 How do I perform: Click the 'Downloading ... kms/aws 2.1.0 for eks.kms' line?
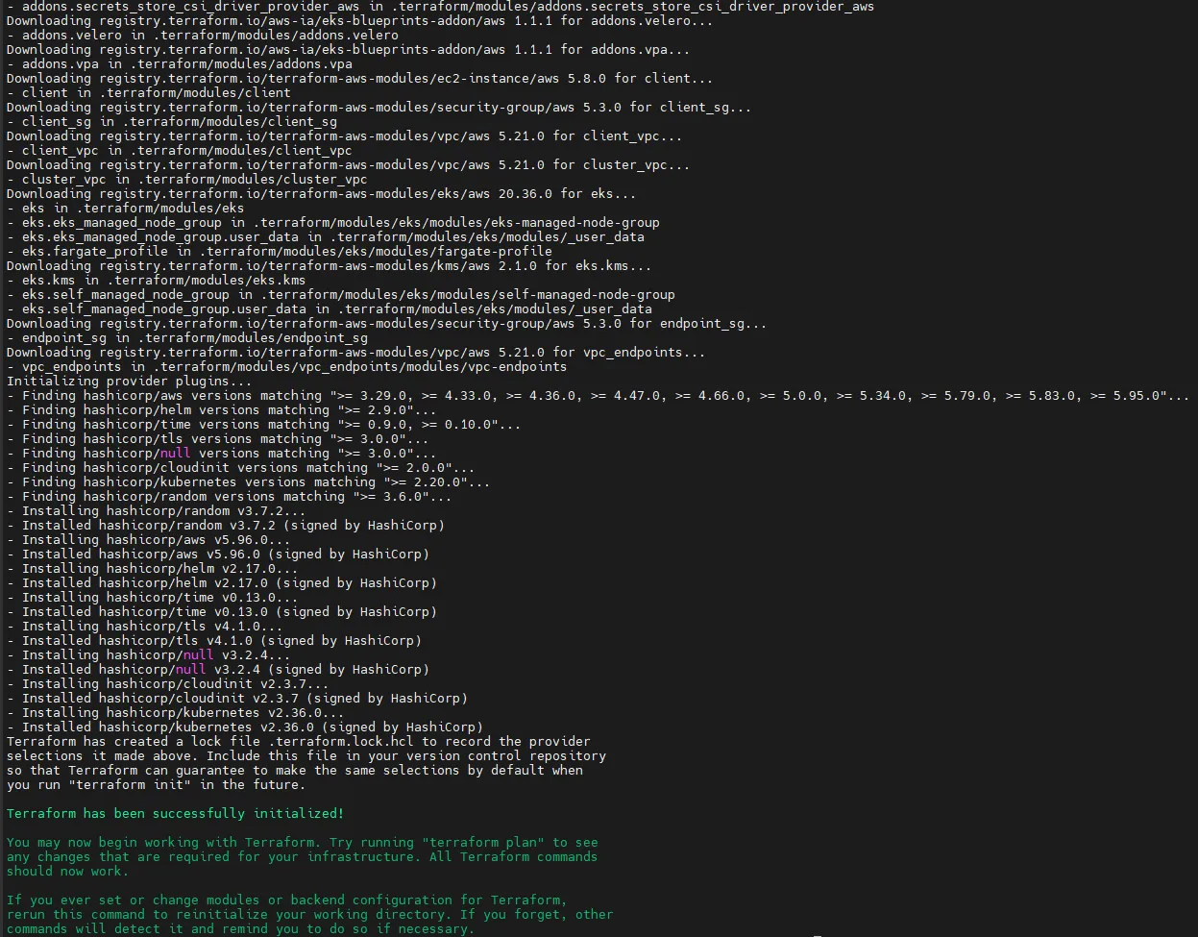tap(330, 266)
